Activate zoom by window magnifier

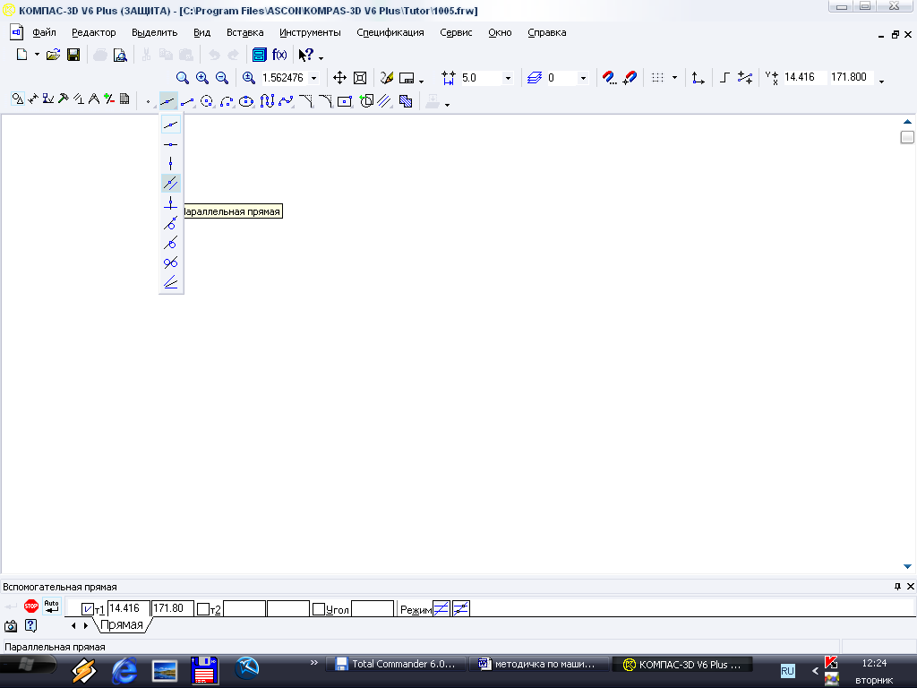[183, 78]
